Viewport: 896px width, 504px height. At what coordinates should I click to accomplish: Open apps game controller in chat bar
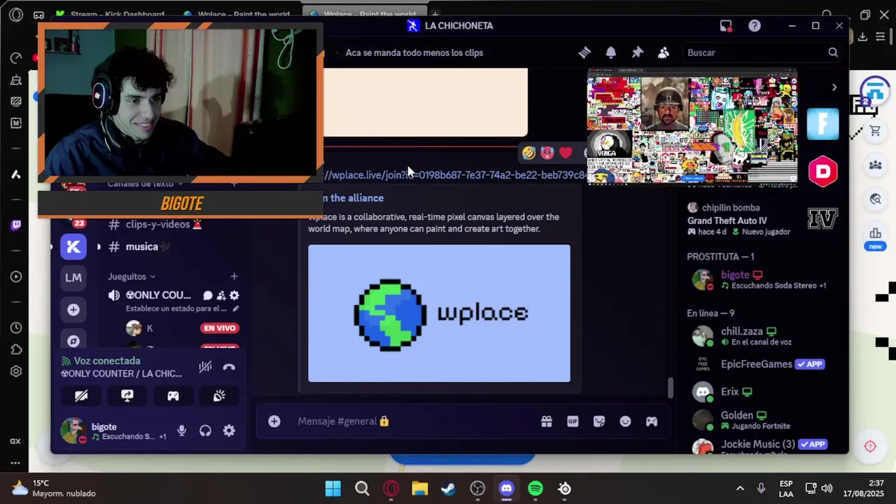[652, 421]
